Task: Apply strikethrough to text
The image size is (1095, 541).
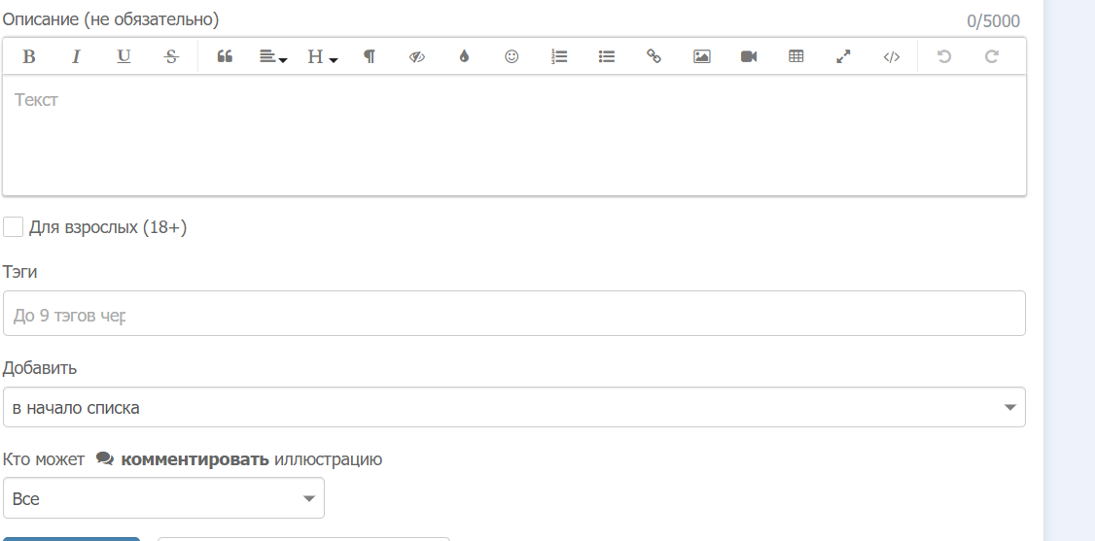Action: (171, 56)
